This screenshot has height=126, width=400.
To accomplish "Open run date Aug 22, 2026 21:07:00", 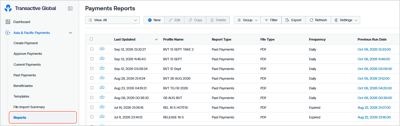I will pyautogui.click(x=374, y=108).
